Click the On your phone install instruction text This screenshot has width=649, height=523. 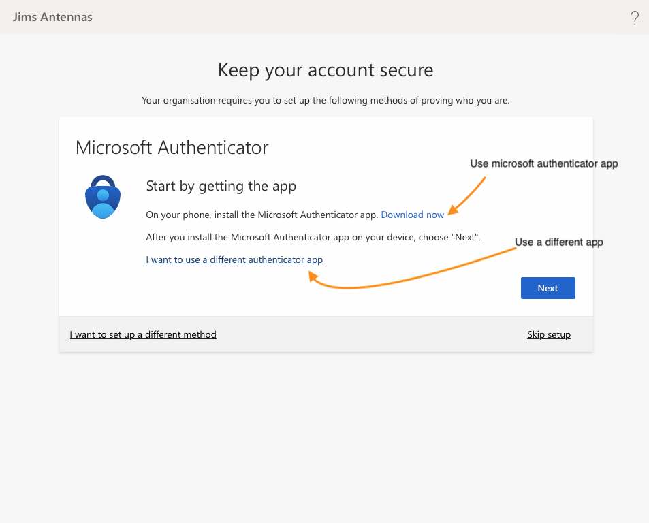tap(262, 215)
